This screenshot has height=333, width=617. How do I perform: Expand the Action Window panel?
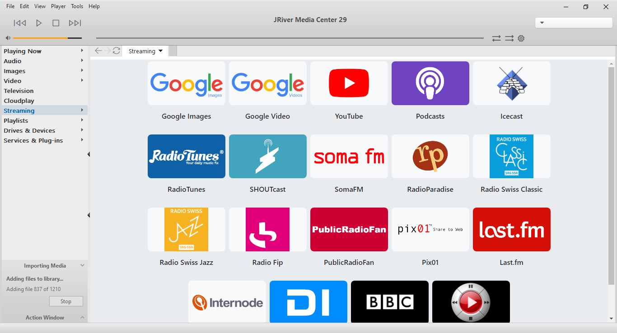[x=82, y=318]
